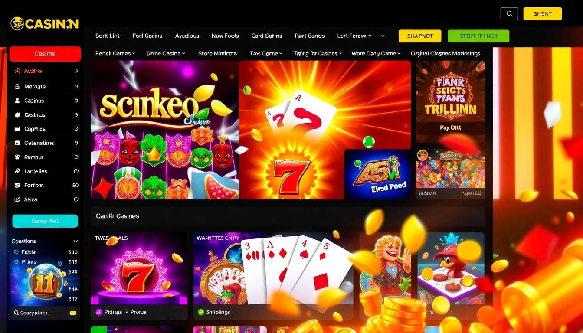The width and height of the screenshot is (583, 333).
Task: Toggle the yellow switch beside Cooryptires
Action: coord(73,313)
